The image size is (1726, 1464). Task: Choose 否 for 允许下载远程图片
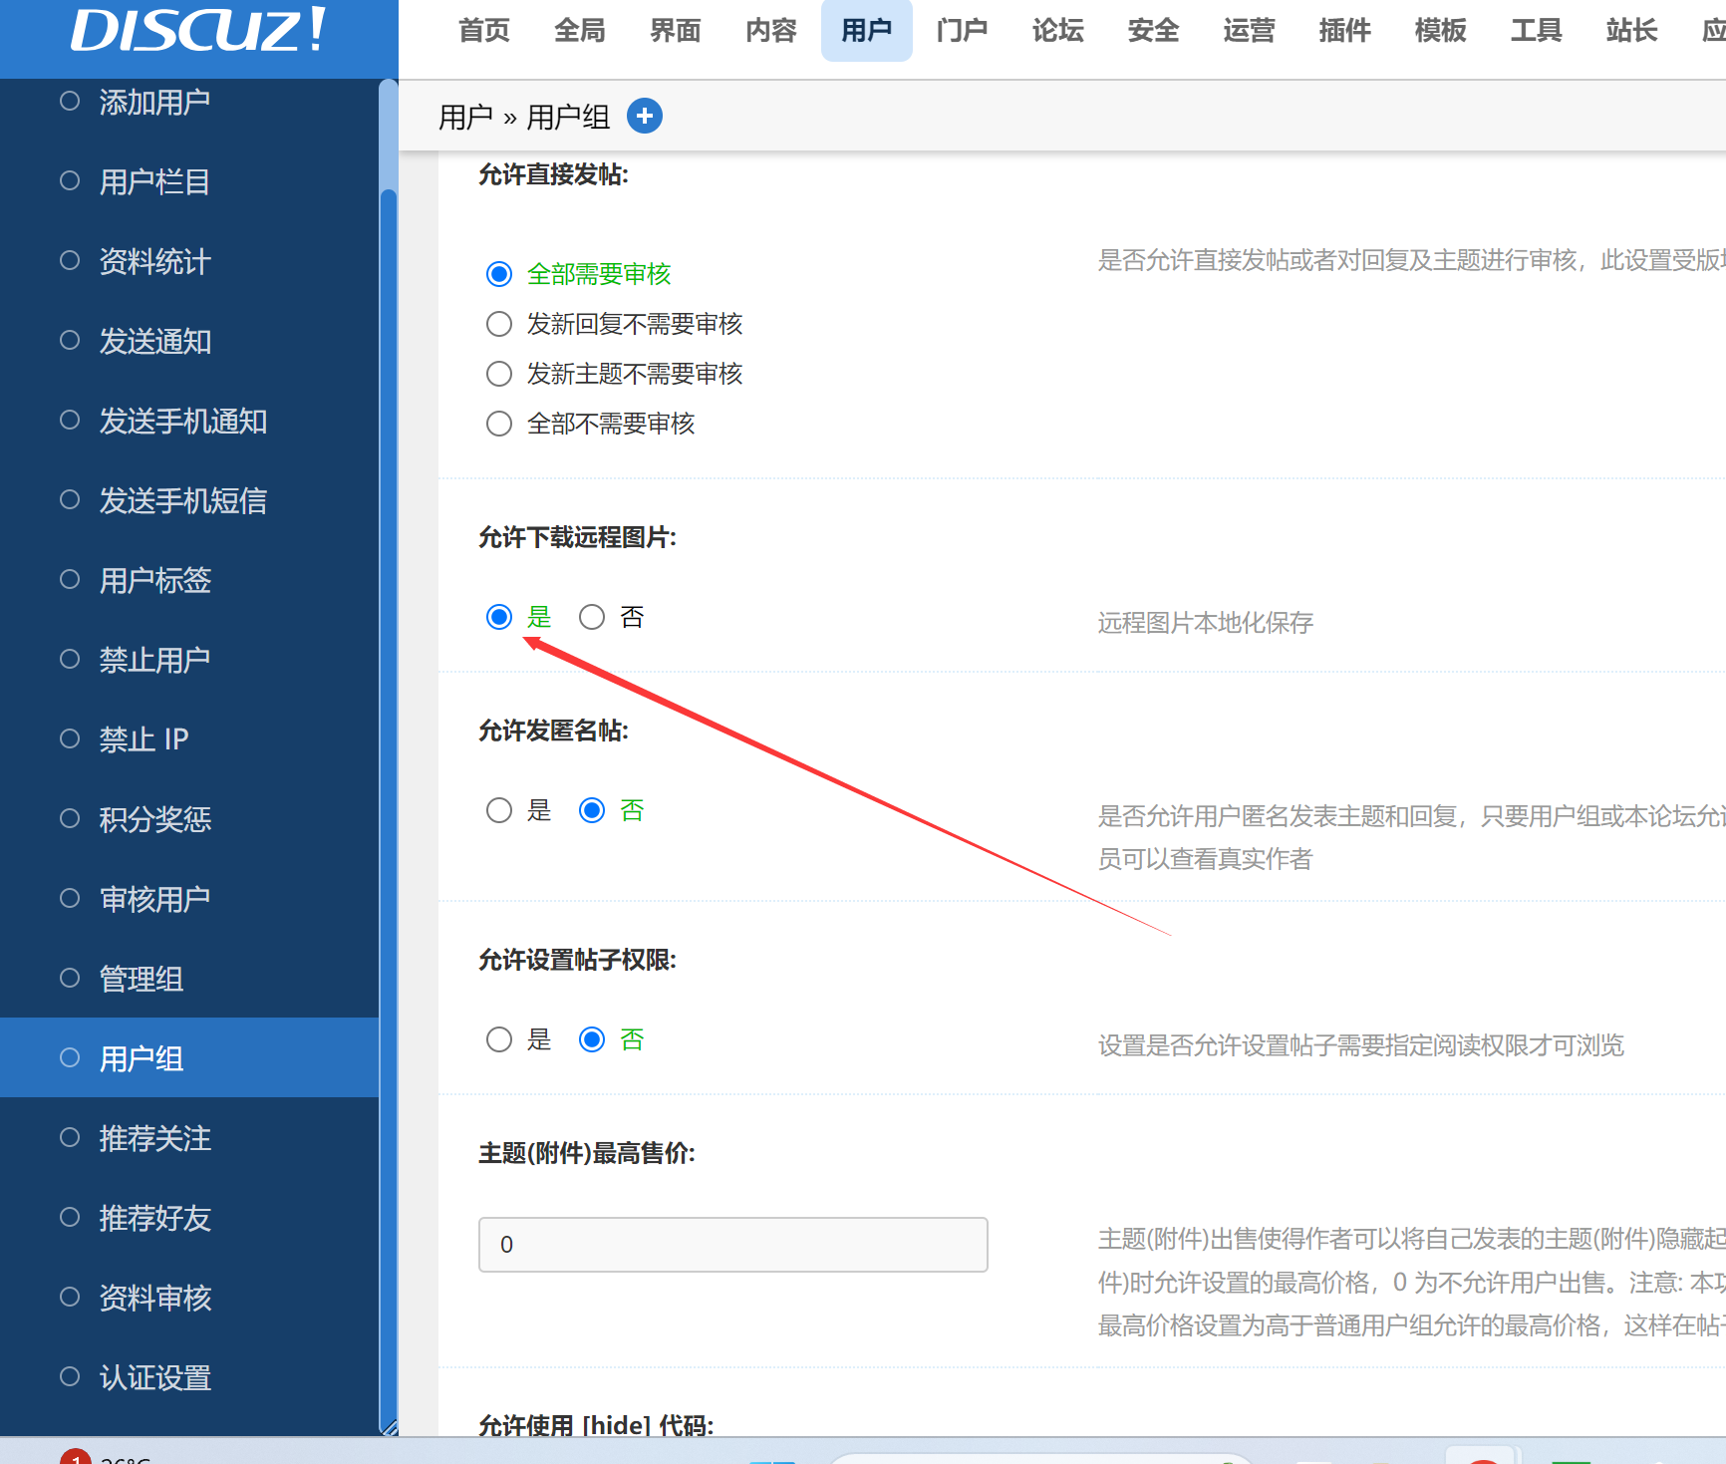[x=592, y=617]
